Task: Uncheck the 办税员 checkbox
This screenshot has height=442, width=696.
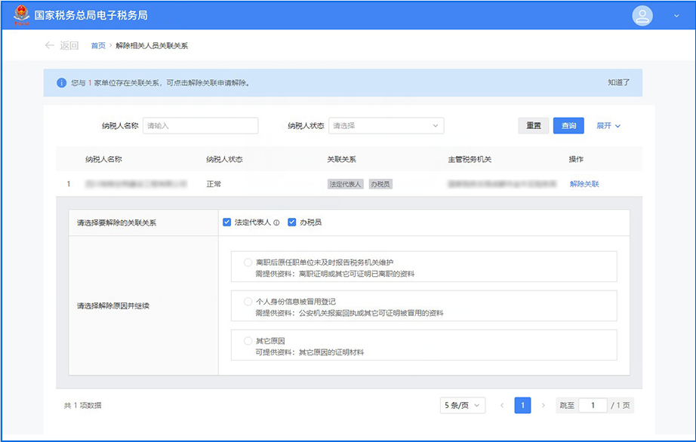Action: tap(291, 223)
